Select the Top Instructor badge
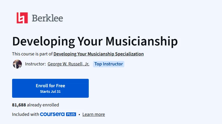 108,64
